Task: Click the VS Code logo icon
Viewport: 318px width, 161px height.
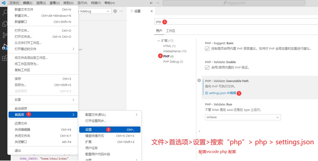Action: 4,3
